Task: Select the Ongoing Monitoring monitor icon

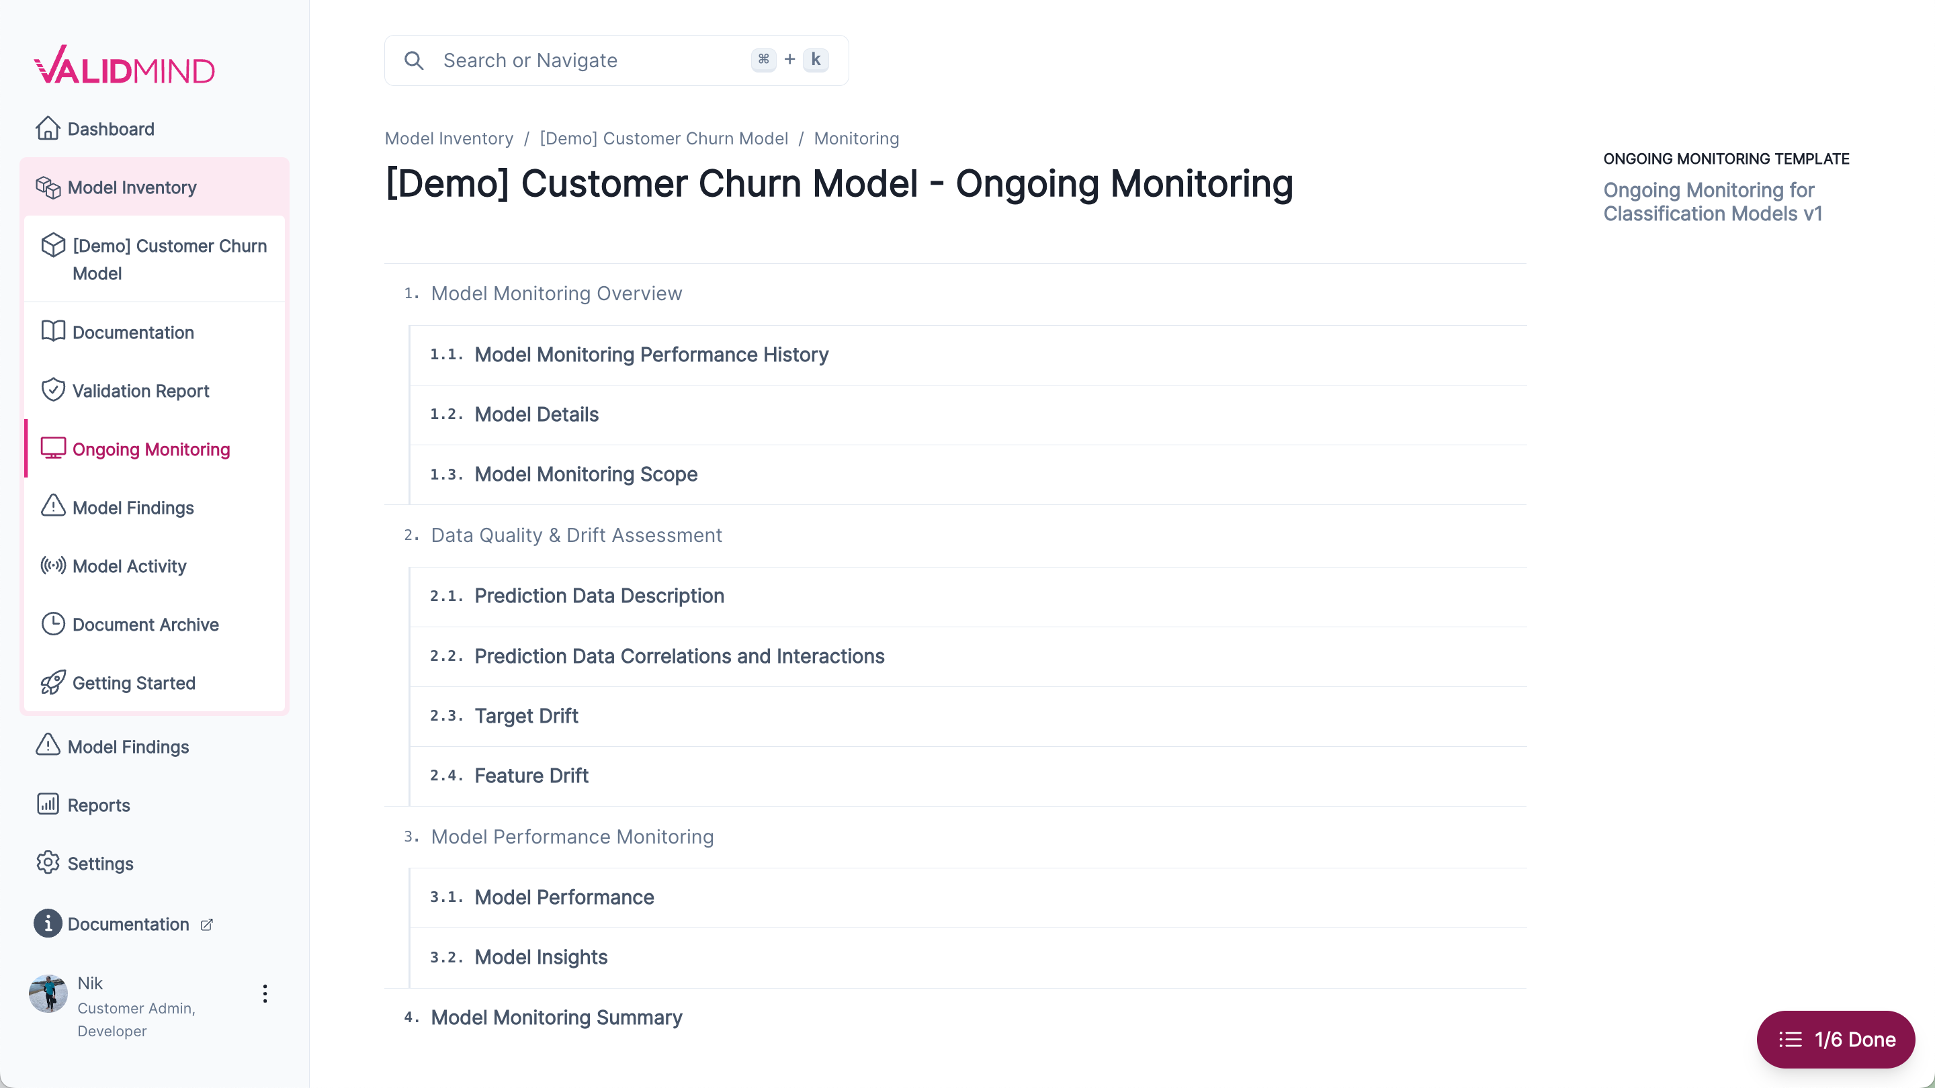Action: (52, 448)
